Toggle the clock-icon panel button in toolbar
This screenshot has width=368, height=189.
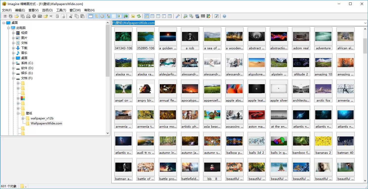pos(102,16)
